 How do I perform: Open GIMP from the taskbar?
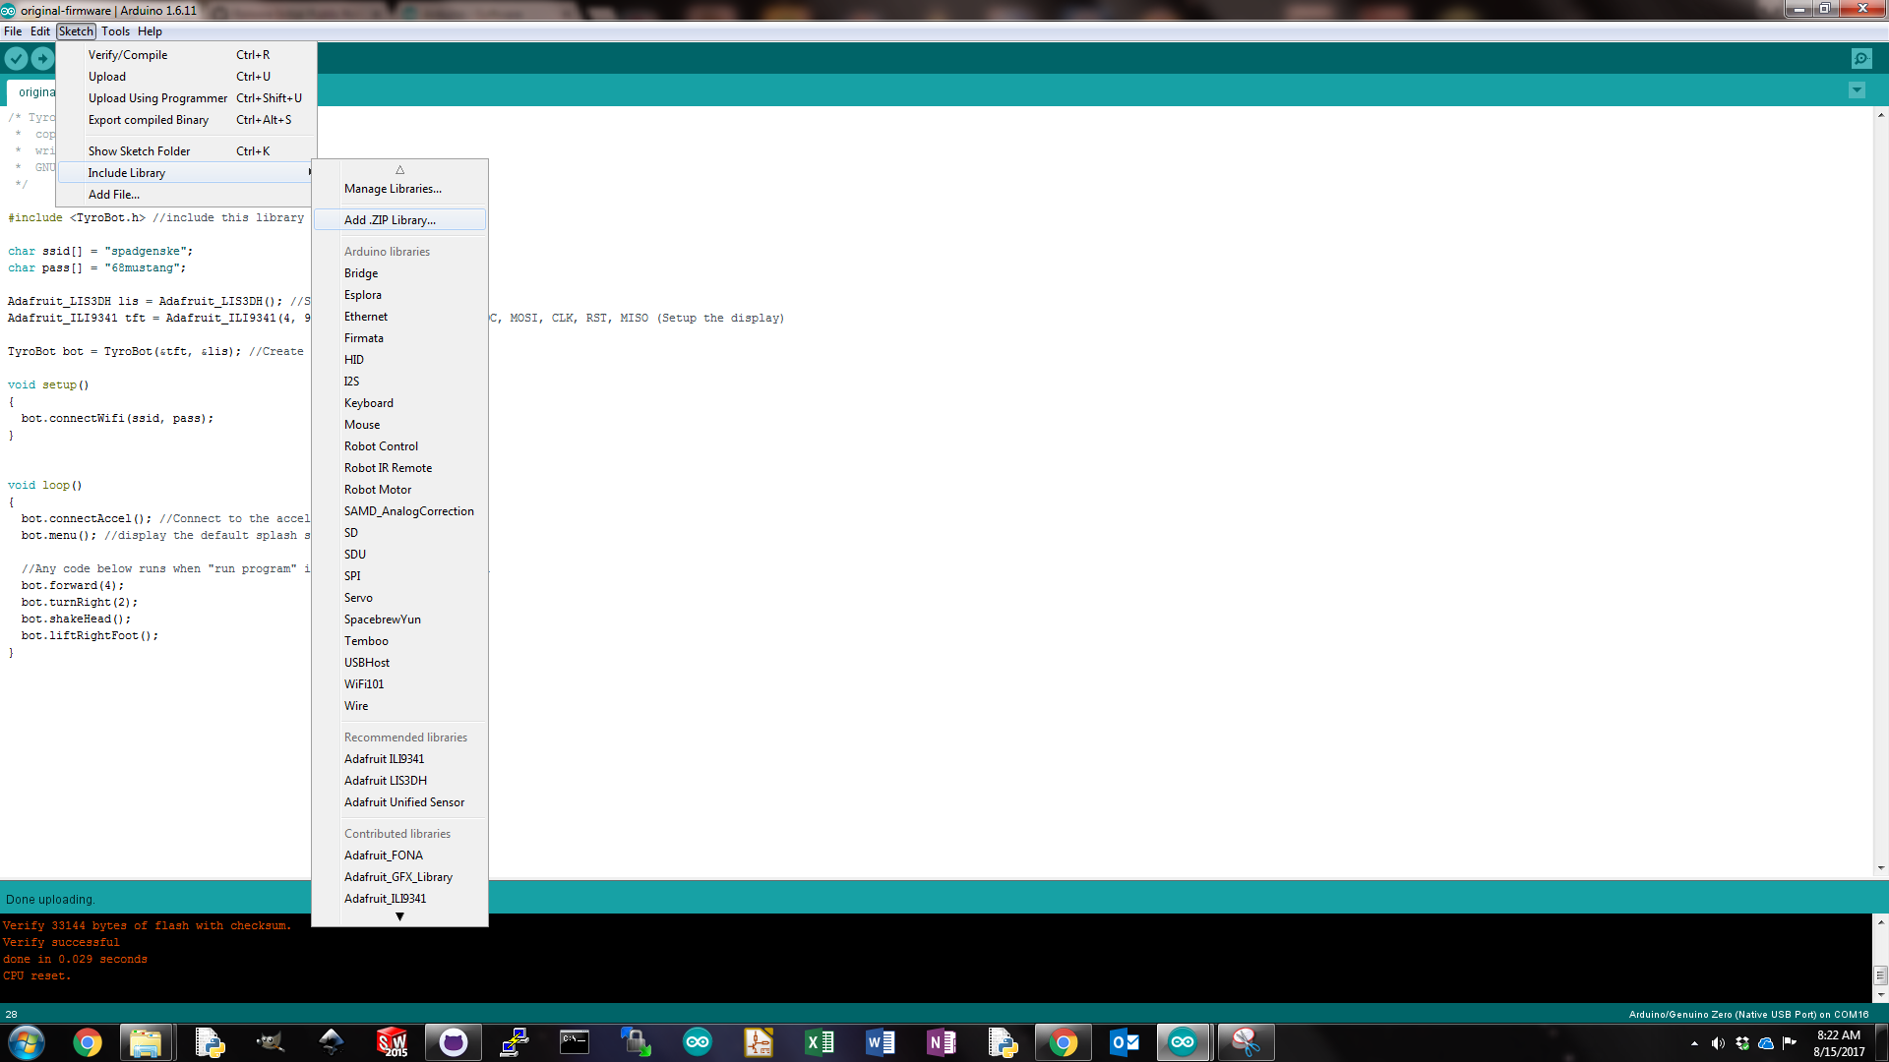tap(270, 1042)
